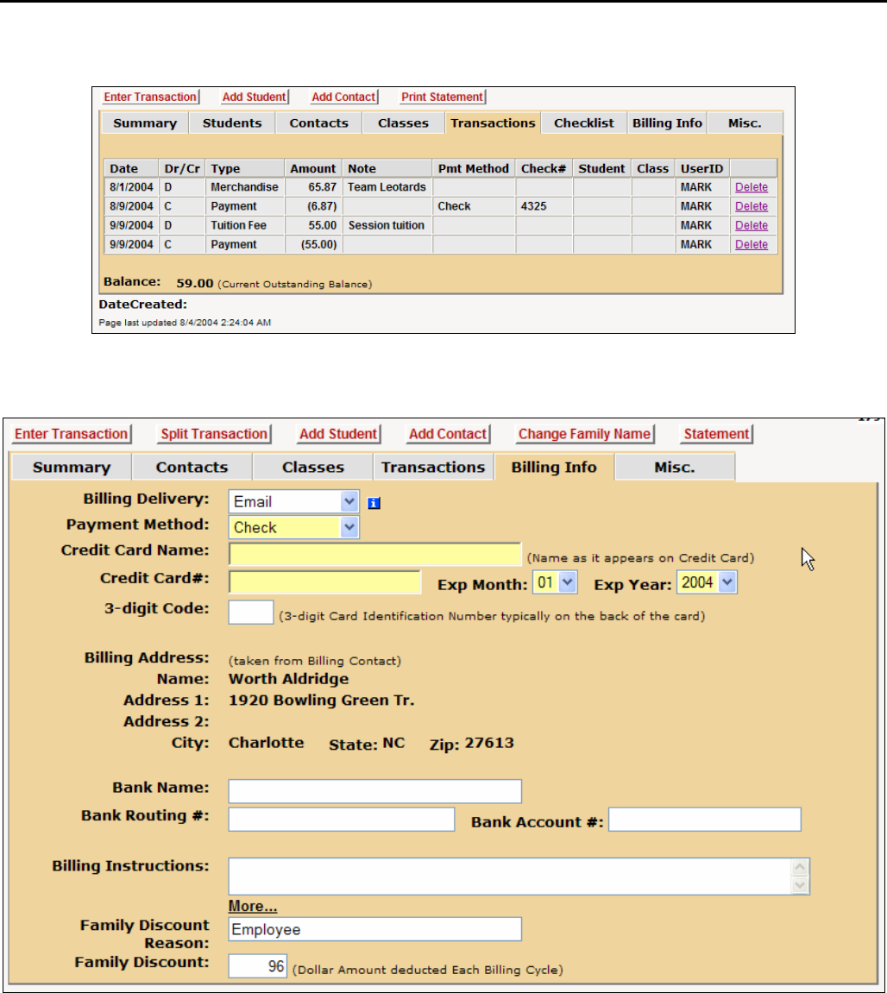Delete the 8/1/2004 Merchandise transaction
Image resolution: width=887 pixels, height=993 pixels.
click(x=752, y=187)
